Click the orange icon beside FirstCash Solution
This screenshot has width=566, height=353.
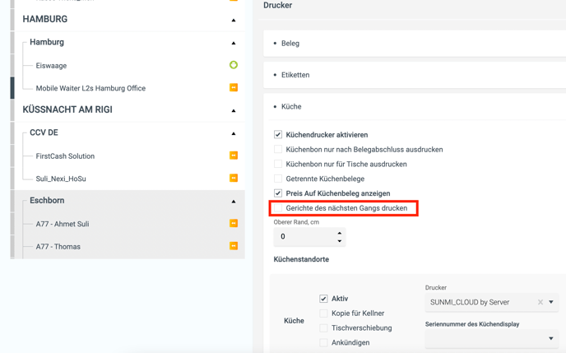click(x=234, y=156)
